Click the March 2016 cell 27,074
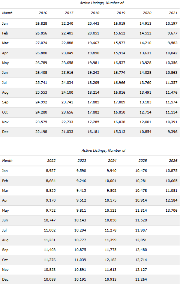This screenshot has width=180, height=284. (x=41, y=43)
